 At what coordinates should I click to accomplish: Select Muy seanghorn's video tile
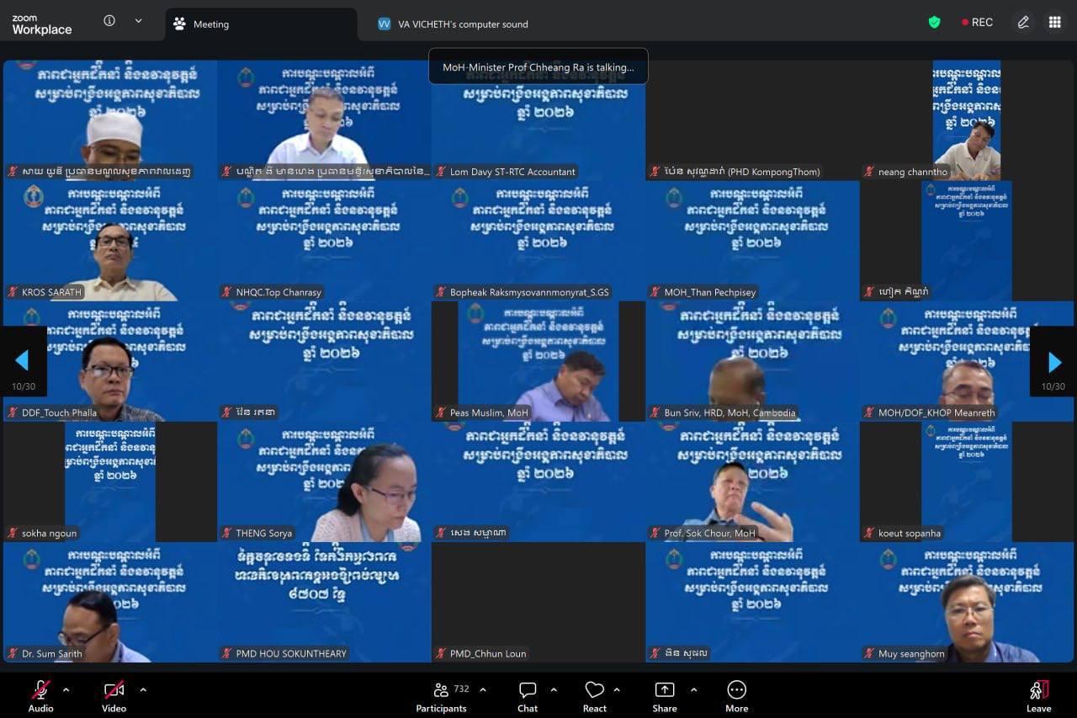967,602
